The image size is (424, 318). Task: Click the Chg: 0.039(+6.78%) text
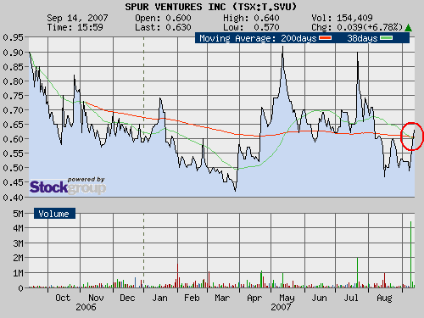tap(357, 27)
